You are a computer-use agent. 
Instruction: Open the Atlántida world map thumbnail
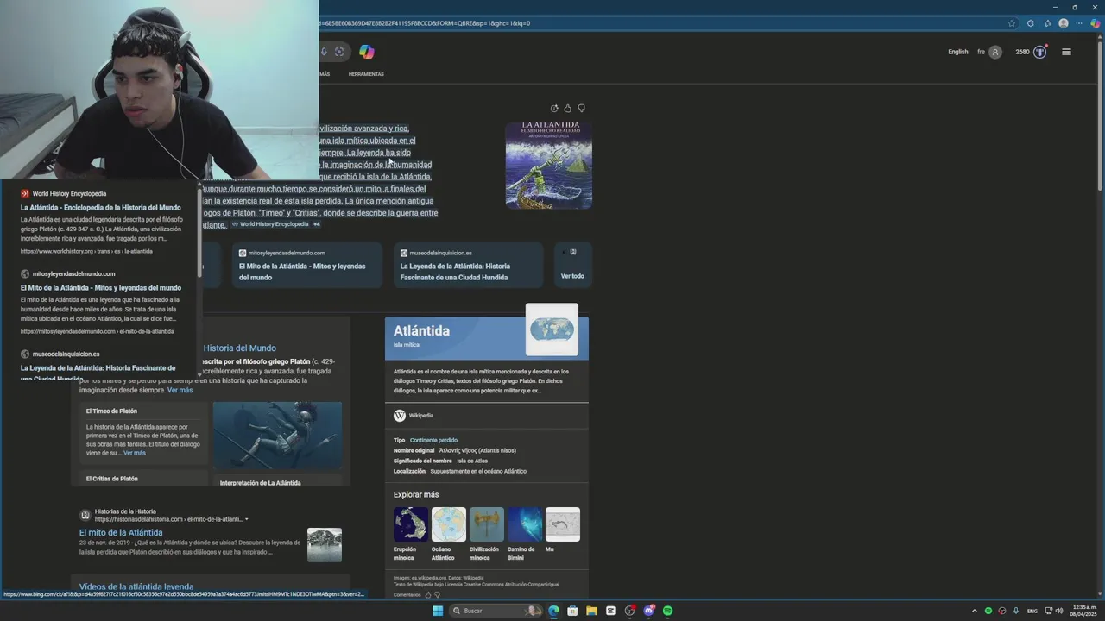coord(552,329)
